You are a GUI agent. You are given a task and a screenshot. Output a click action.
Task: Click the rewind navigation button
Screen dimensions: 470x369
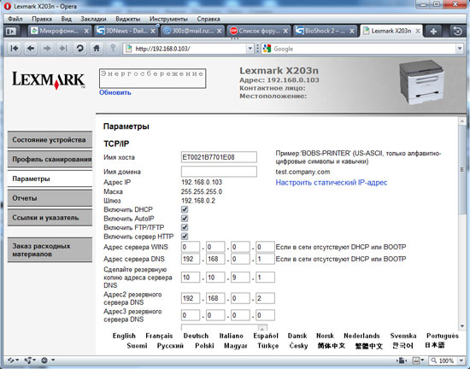tap(14, 48)
